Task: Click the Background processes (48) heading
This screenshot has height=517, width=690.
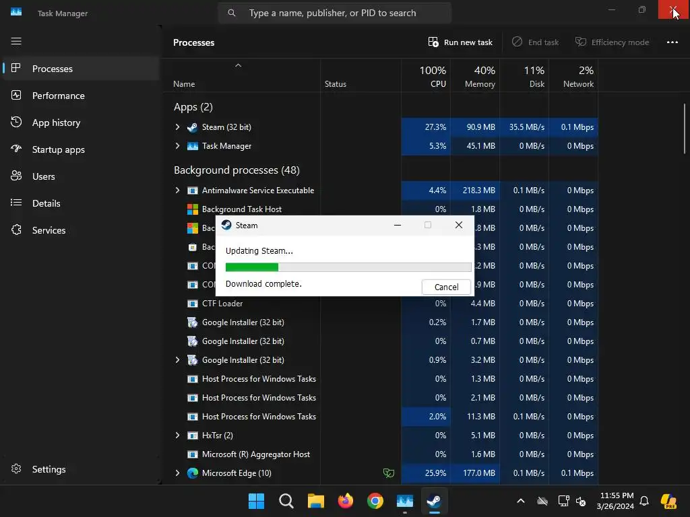Action: pyautogui.click(x=237, y=170)
